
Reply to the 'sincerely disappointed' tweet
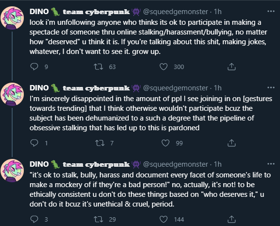coord(34,143)
